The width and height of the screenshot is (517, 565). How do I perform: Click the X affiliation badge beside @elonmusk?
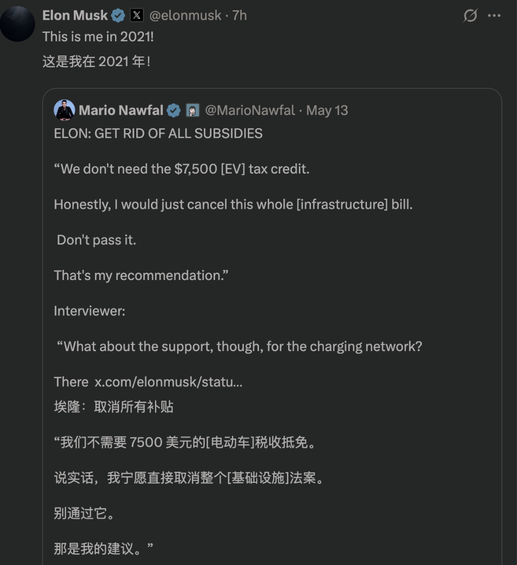tap(137, 15)
